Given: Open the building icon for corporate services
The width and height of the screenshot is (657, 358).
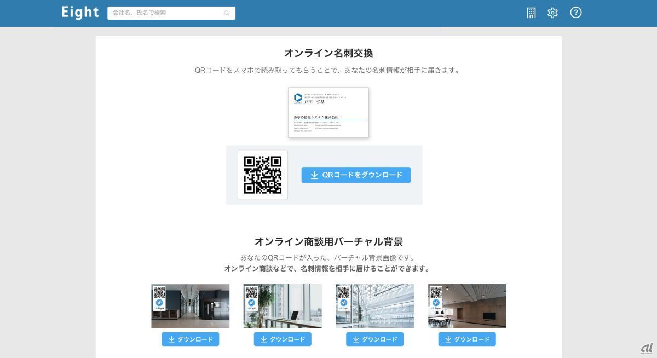Looking at the screenshot, I should pyautogui.click(x=531, y=13).
